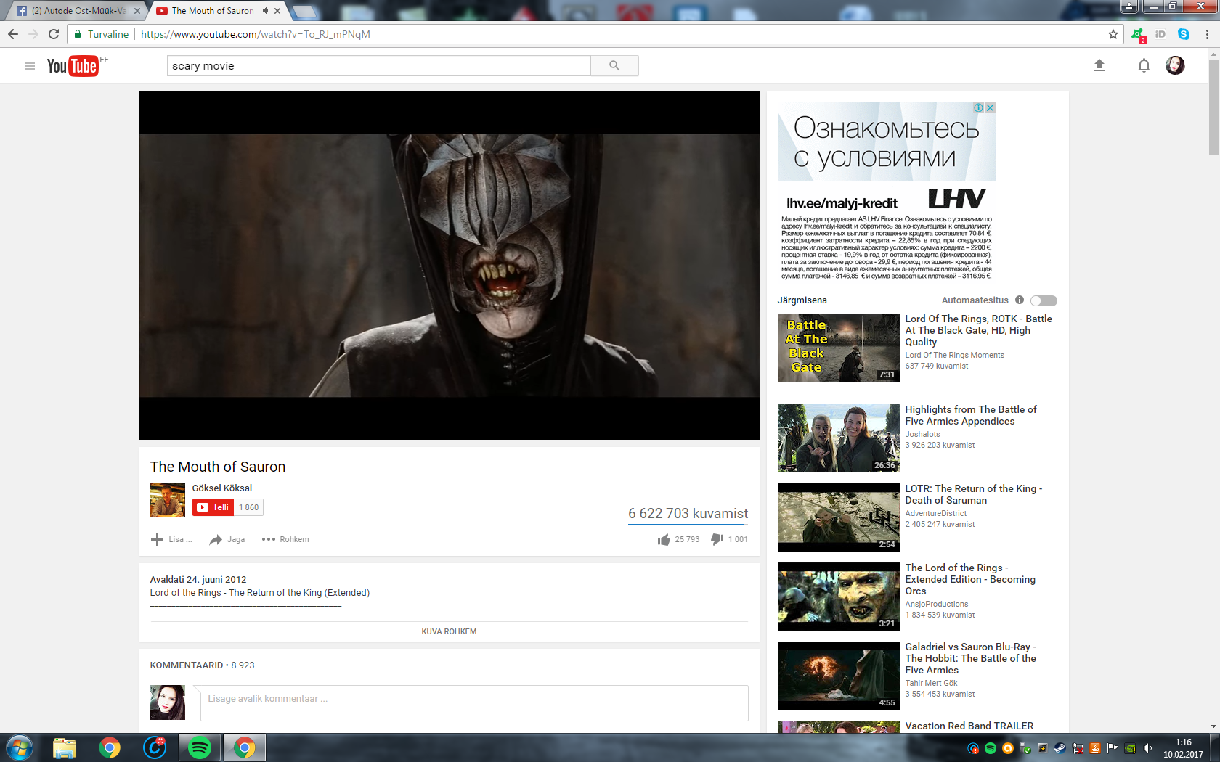Show Automaatesitus info icon

click(1020, 300)
